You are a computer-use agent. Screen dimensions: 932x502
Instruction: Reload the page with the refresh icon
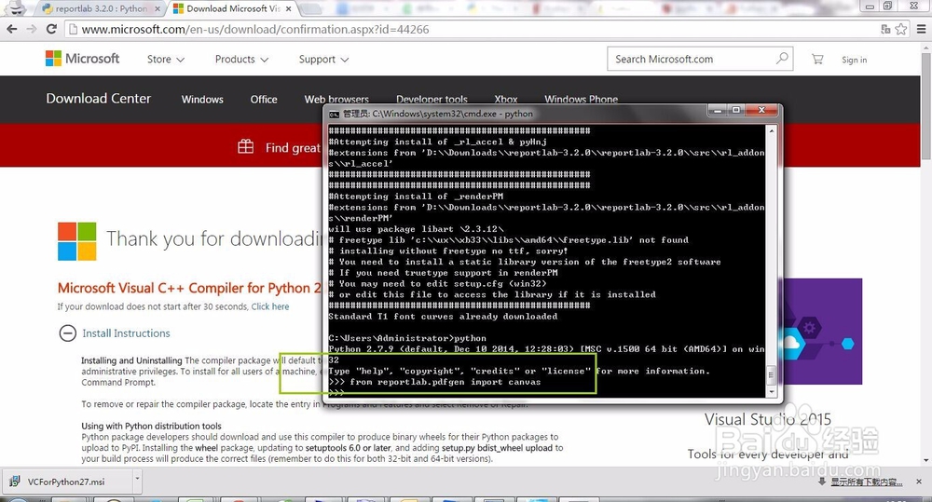click(x=51, y=29)
